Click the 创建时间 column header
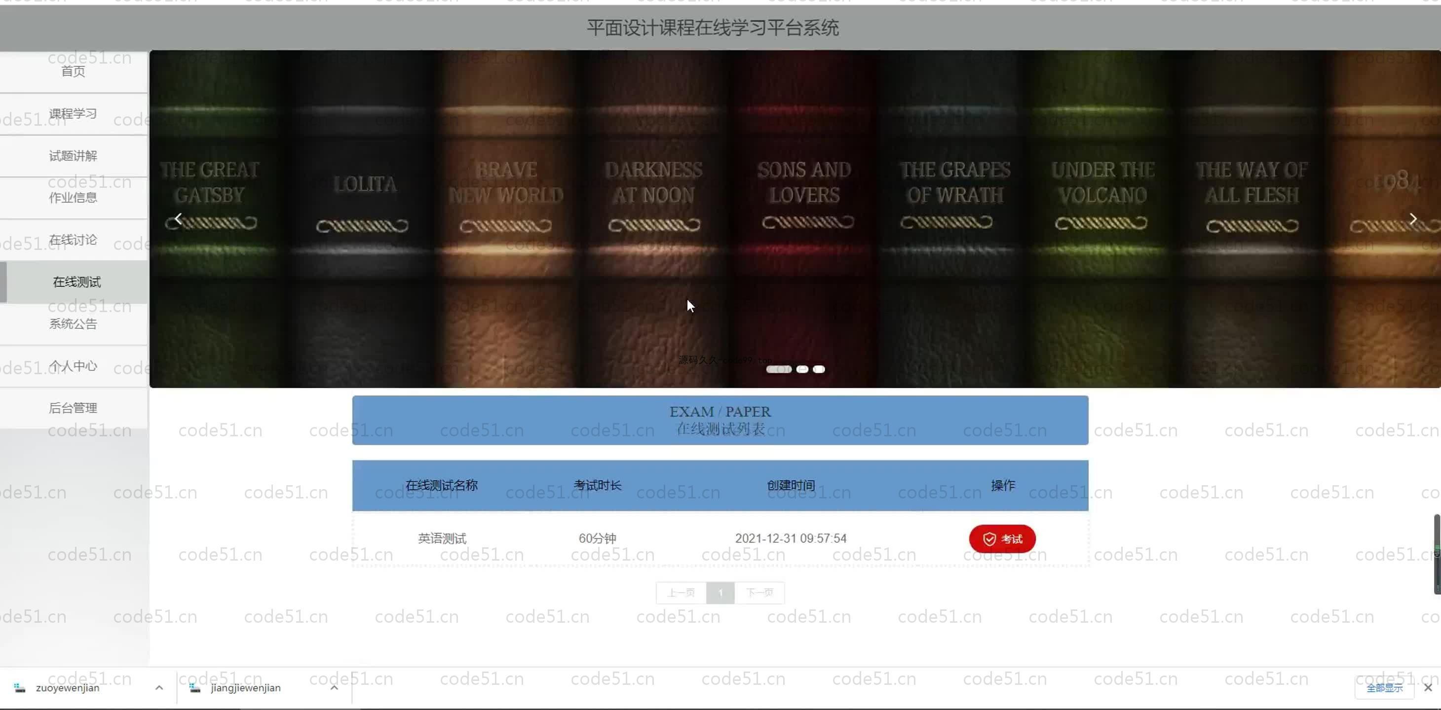Image resolution: width=1441 pixels, height=710 pixels. (x=791, y=485)
